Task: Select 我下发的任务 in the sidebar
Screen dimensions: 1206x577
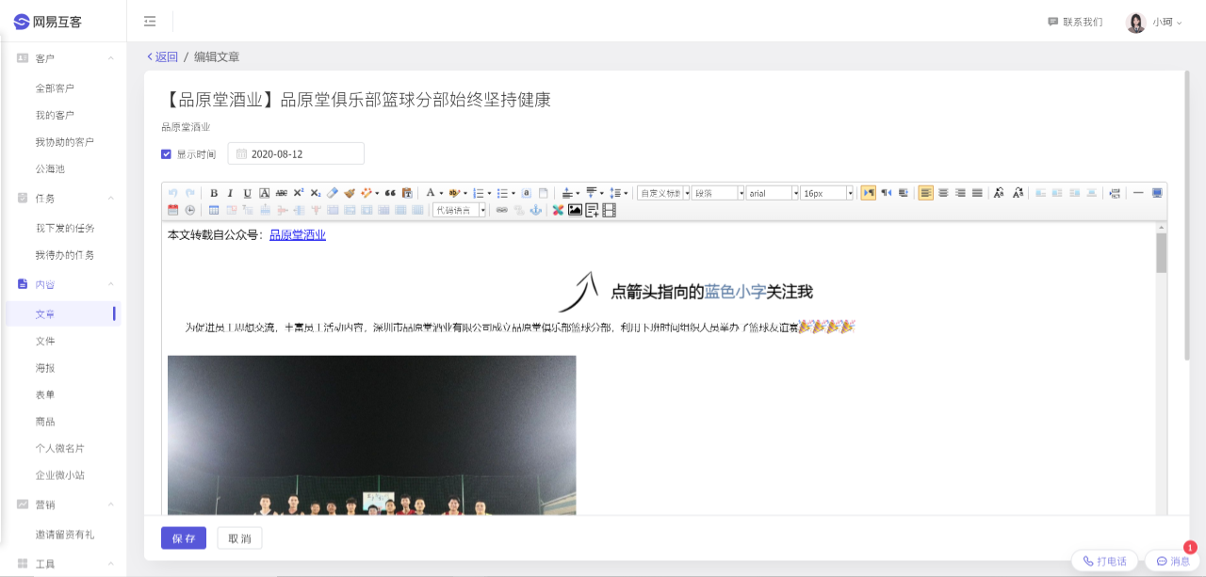Action: (x=65, y=228)
